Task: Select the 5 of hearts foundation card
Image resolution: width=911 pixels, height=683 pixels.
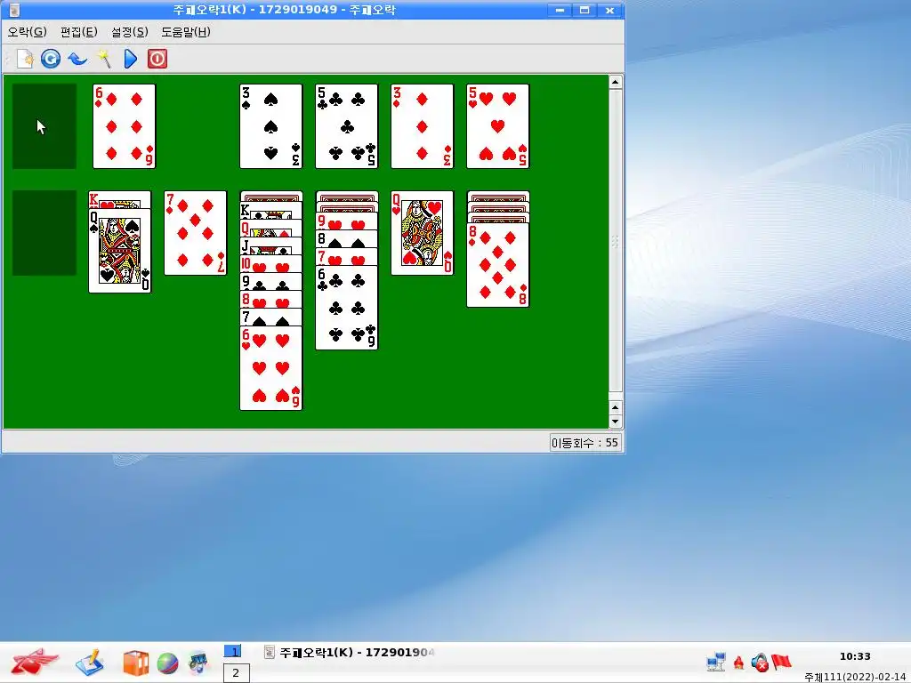Action: click(498, 126)
